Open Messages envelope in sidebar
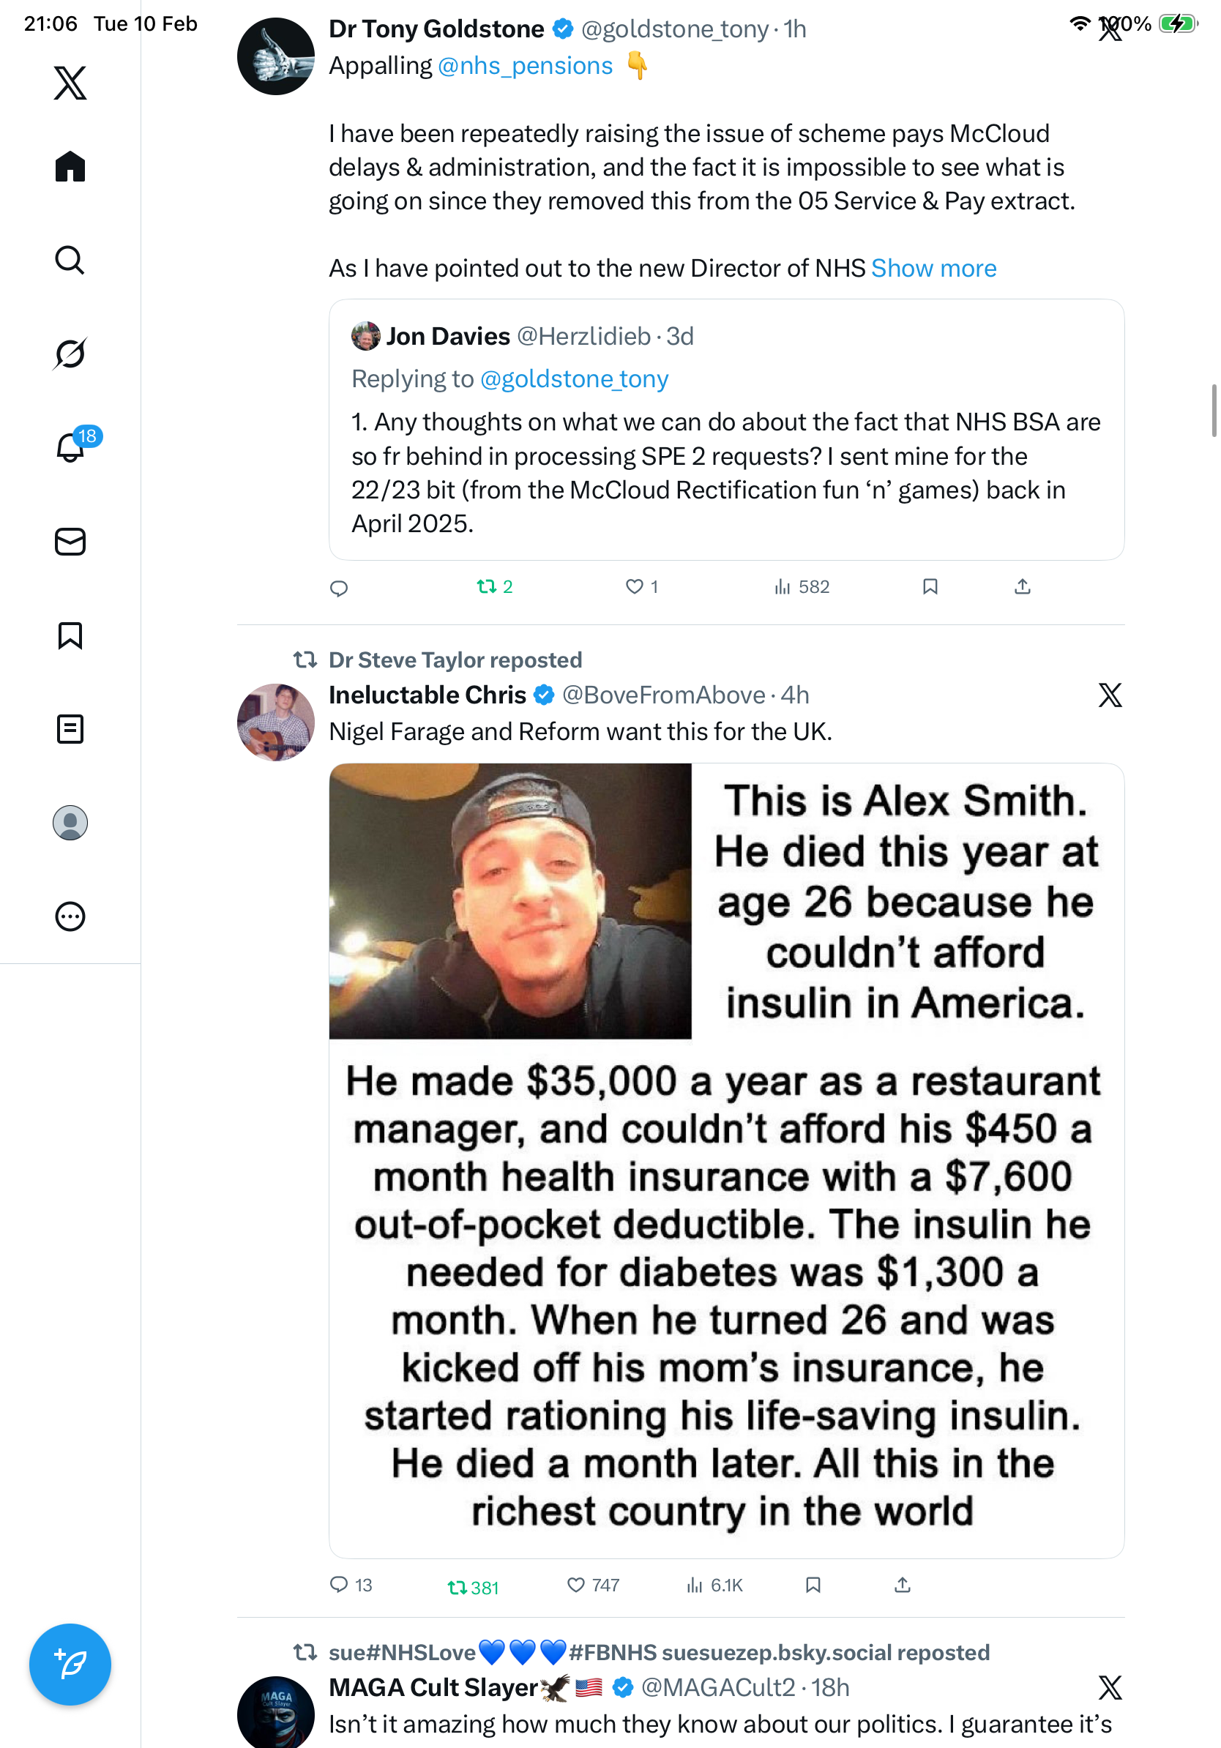 [70, 541]
